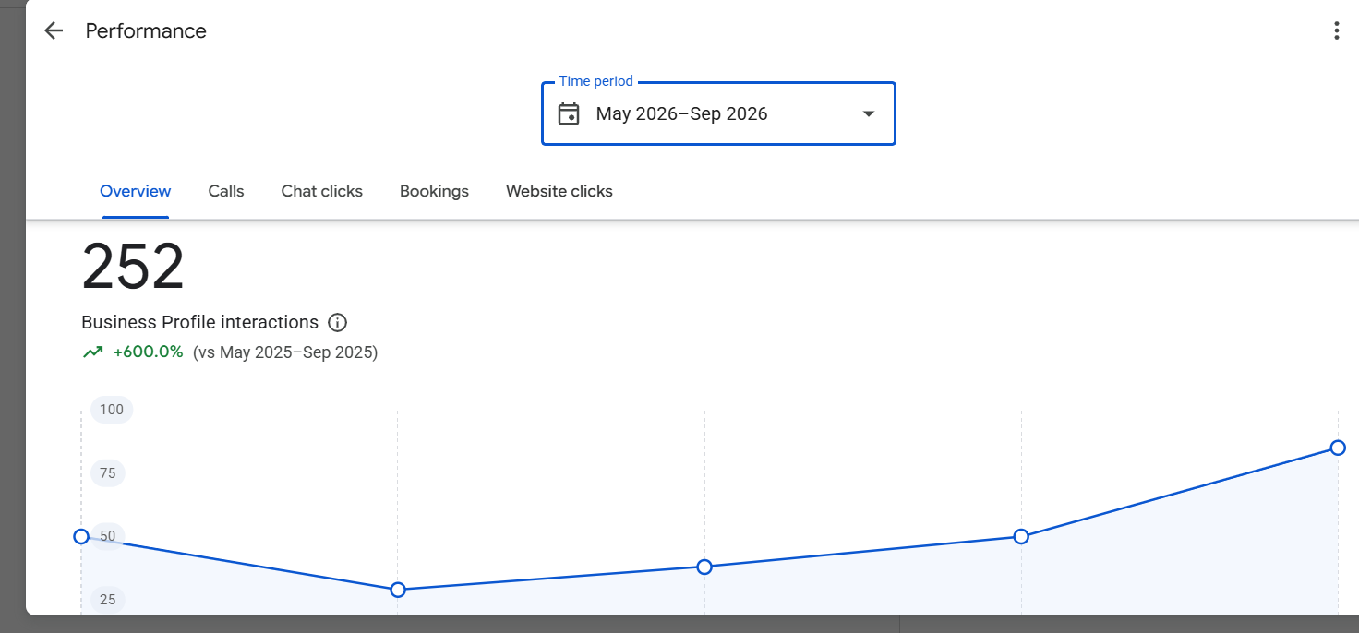
Task: Click the third, middle chart data point
Action: (704, 567)
